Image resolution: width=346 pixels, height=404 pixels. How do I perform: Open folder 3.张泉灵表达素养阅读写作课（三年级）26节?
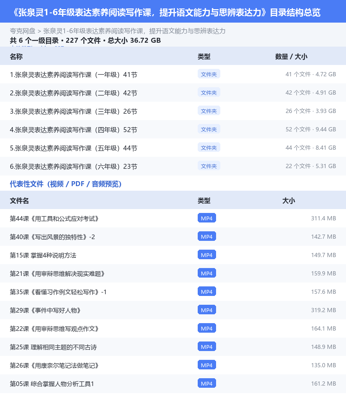tap(73, 112)
